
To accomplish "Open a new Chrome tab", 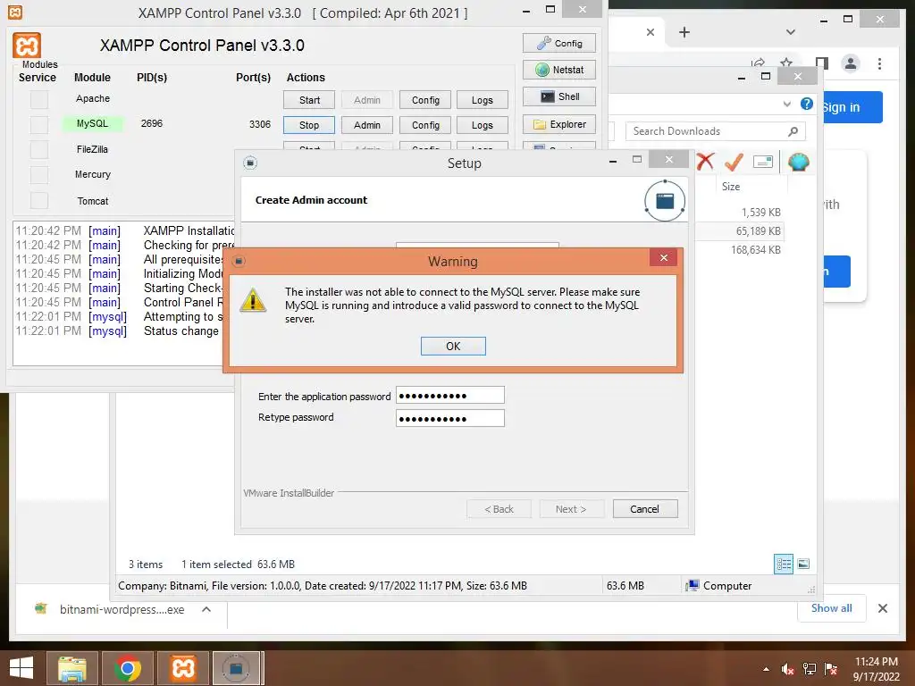I will [x=684, y=32].
